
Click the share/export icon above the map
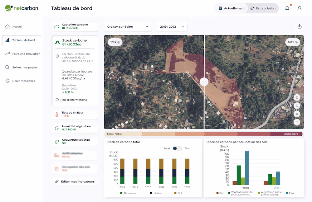[x=300, y=26]
